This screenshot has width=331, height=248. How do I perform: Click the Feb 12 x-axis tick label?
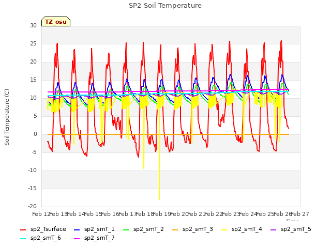41,214
